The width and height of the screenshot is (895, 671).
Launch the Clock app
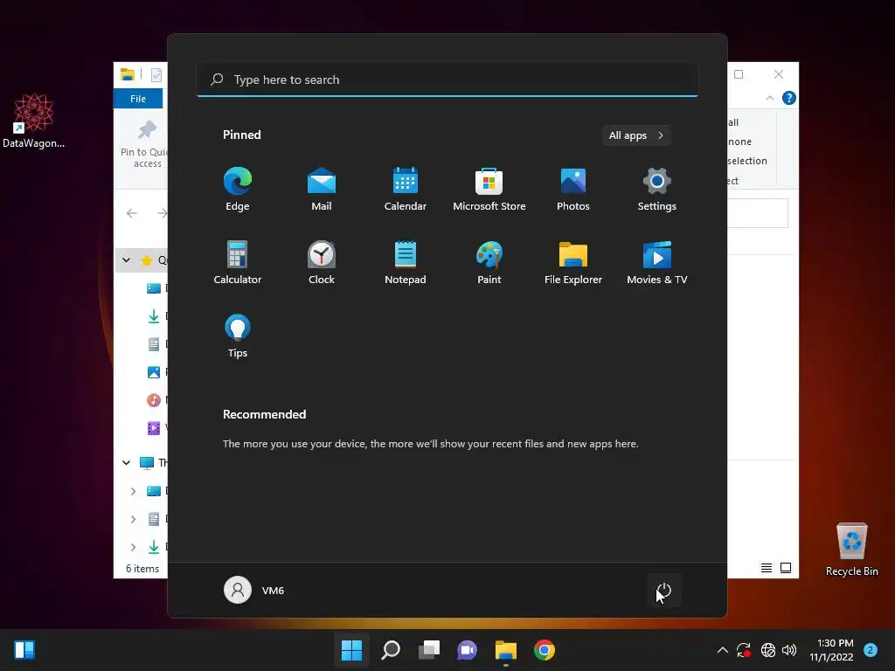322,262
